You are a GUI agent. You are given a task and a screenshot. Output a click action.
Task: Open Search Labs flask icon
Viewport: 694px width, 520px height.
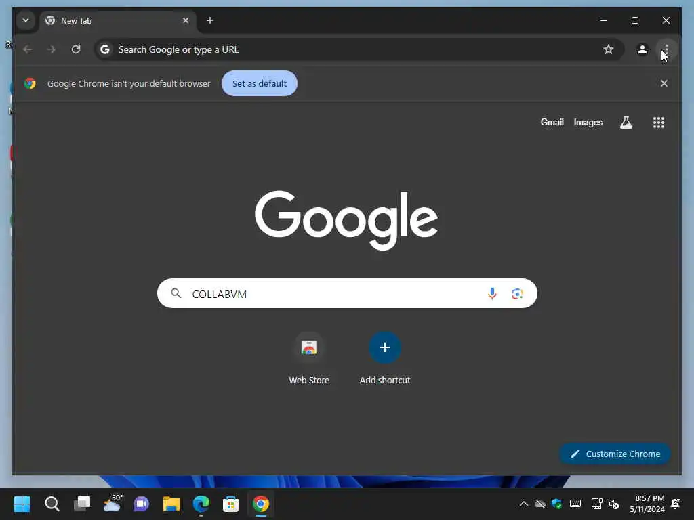[626, 123]
